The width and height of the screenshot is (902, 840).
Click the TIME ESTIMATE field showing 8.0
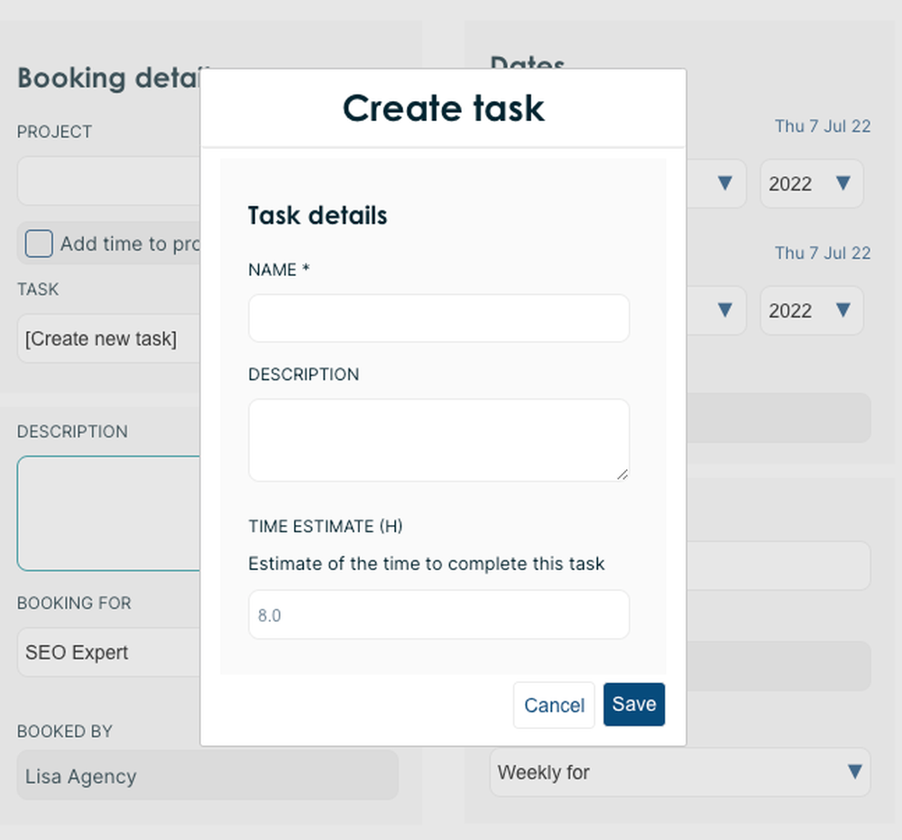pyautogui.click(x=438, y=614)
